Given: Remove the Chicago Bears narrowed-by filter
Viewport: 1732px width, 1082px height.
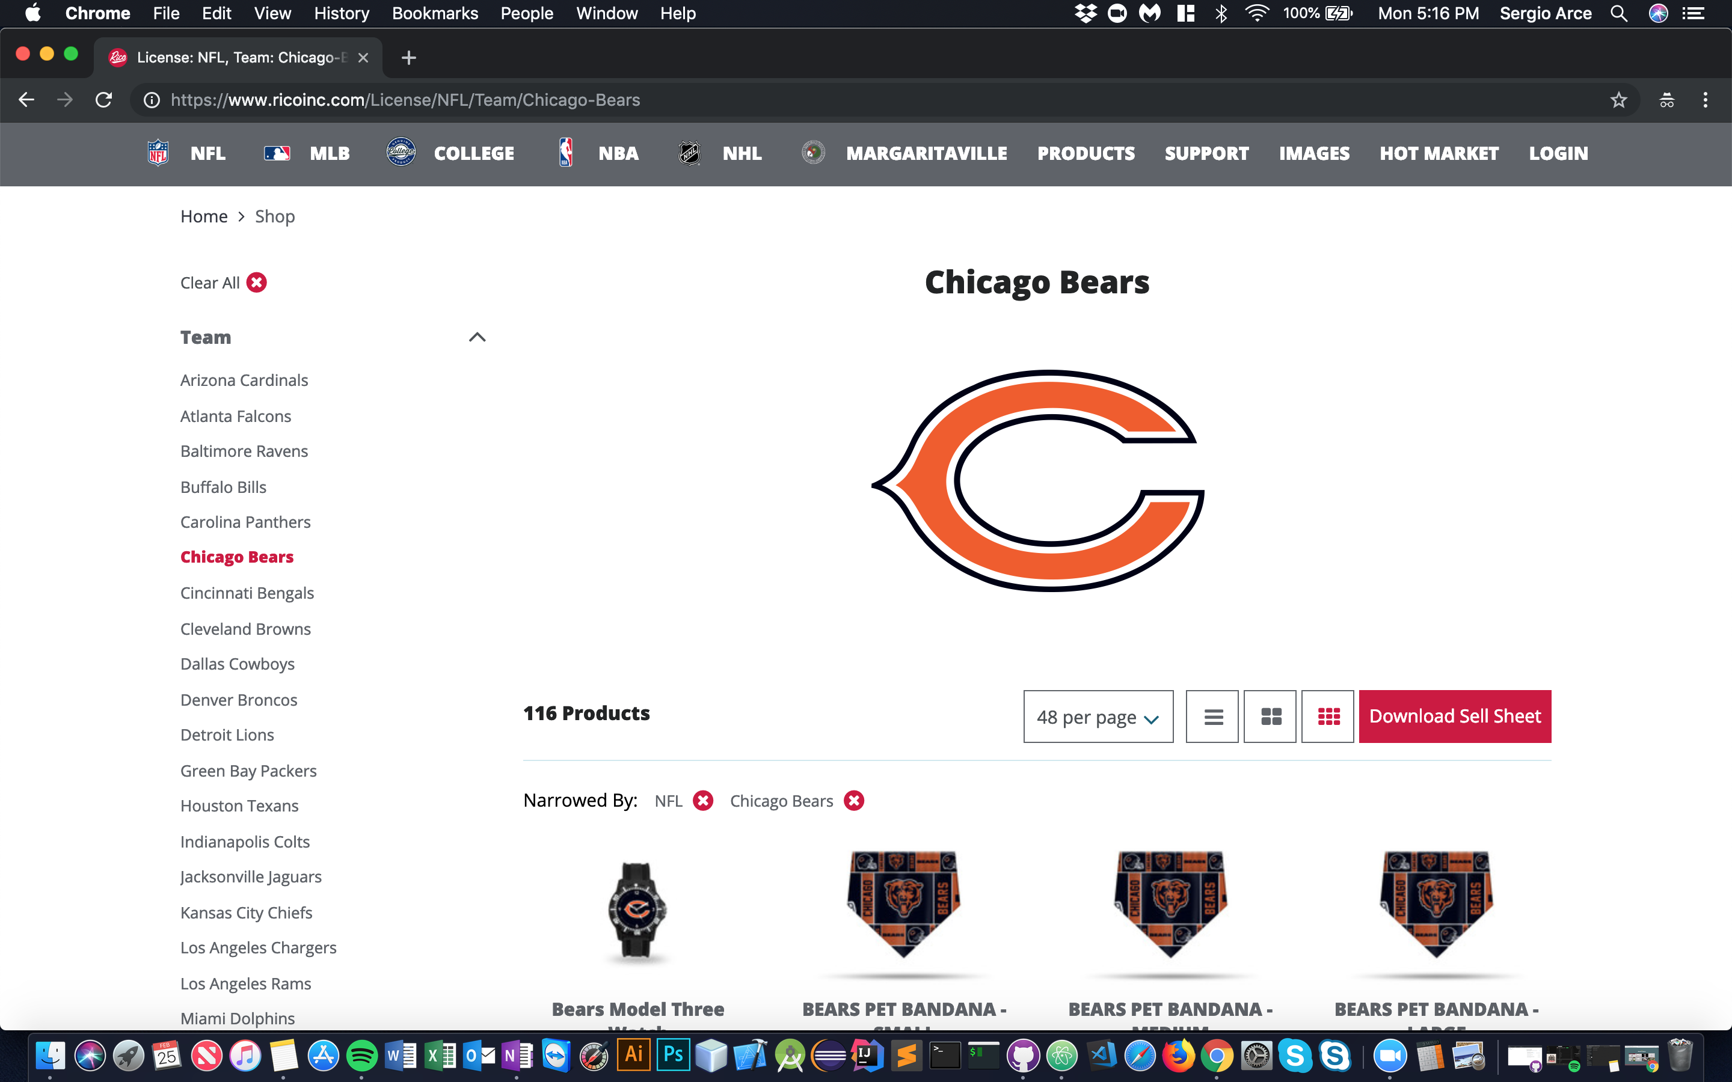Looking at the screenshot, I should 854,801.
